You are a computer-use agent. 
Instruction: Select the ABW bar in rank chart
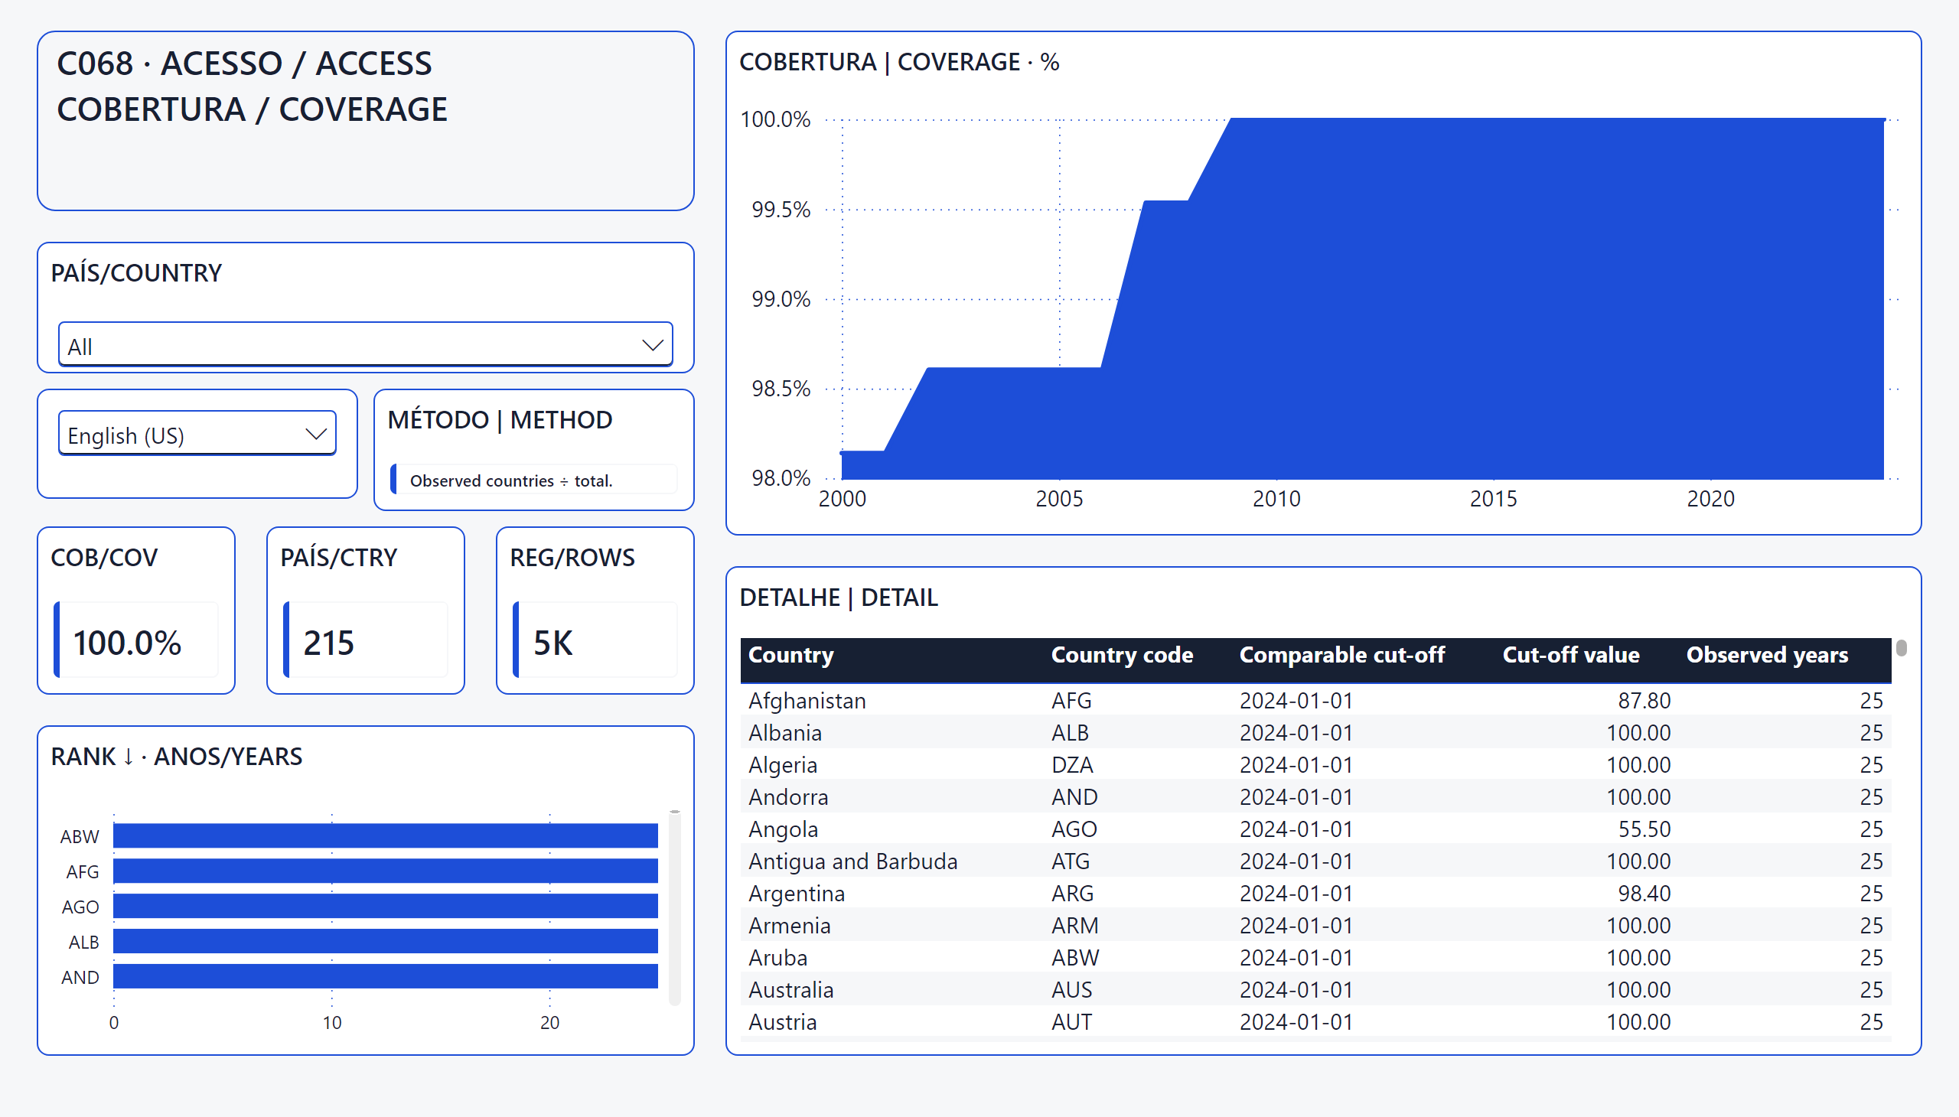[x=385, y=835]
